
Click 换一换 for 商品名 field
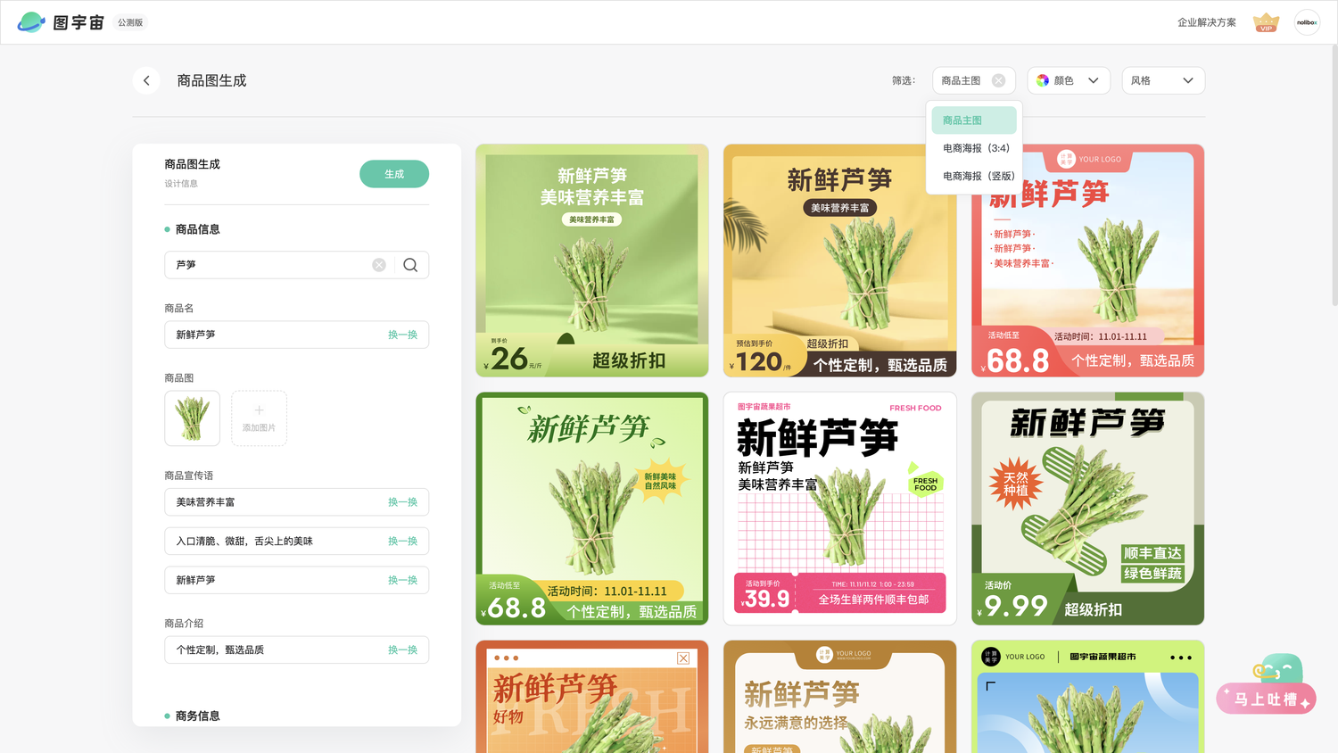(402, 335)
